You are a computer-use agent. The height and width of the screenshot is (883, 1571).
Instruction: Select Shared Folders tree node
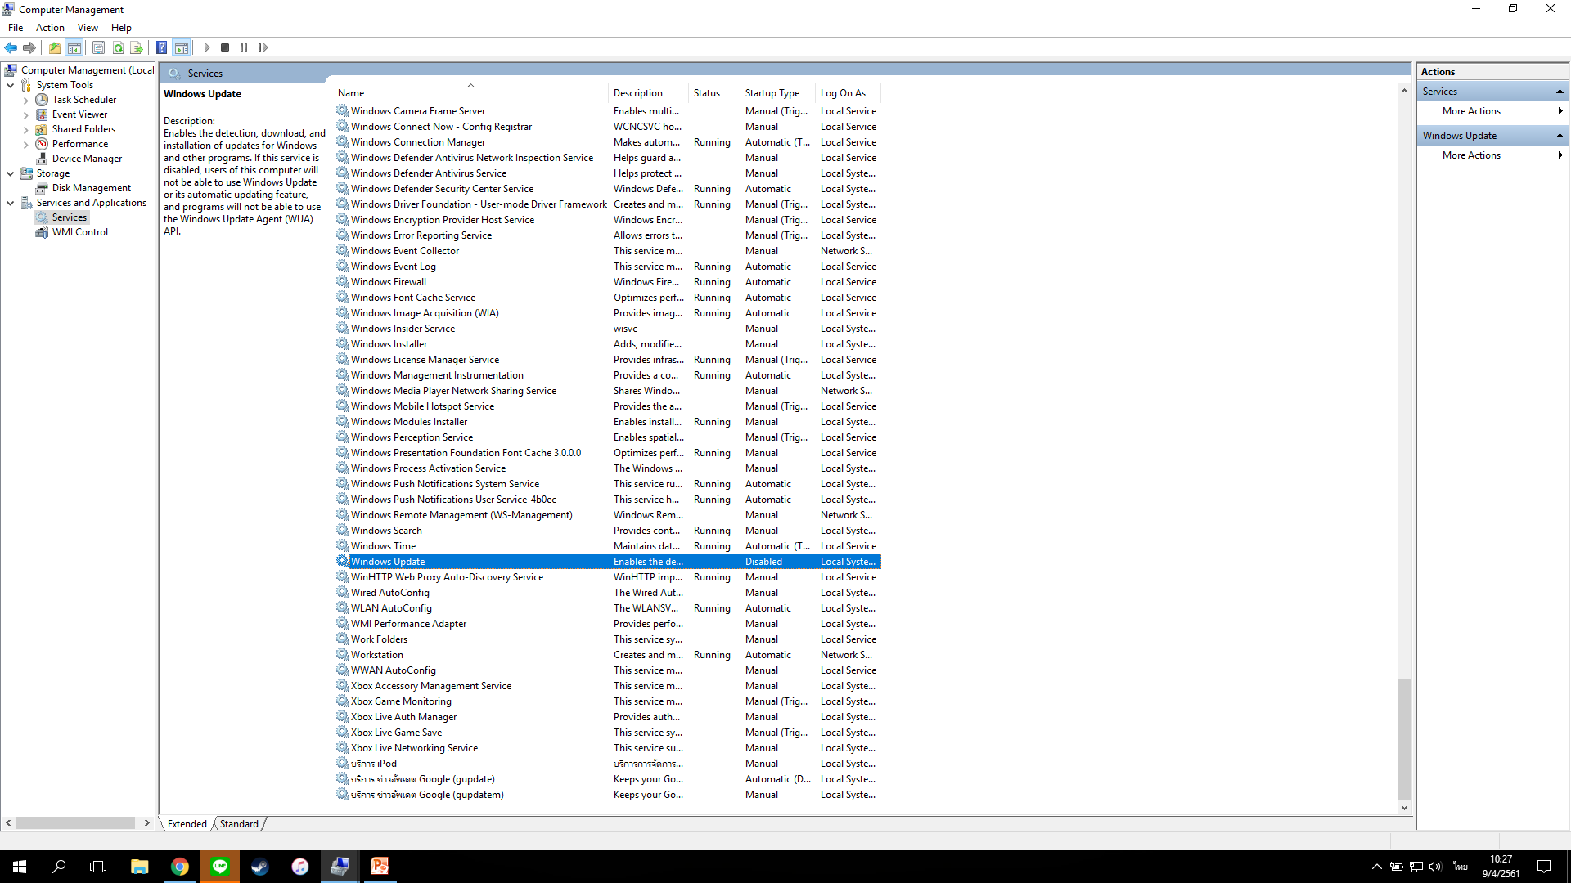83,129
